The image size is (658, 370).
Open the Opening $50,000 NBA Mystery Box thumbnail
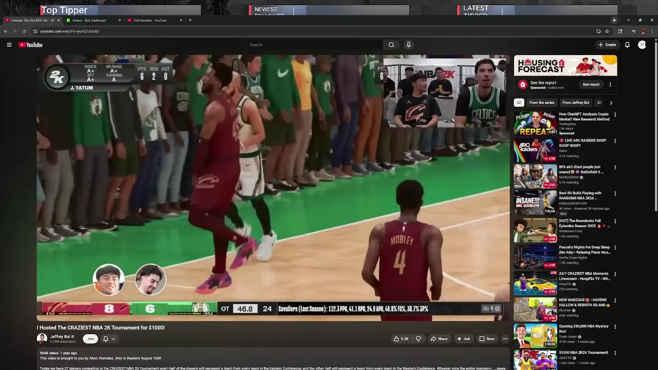click(x=535, y=335)
